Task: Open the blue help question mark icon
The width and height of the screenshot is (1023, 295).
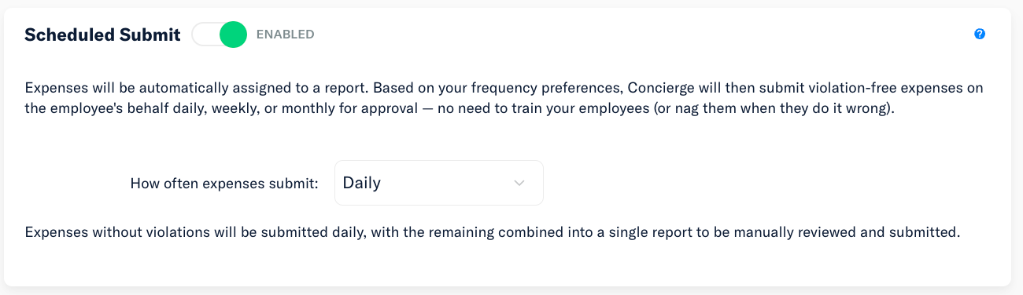Action: 980,34
